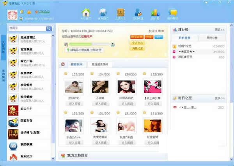
Task: Click the magnifier search button
Action: [49, 28]
